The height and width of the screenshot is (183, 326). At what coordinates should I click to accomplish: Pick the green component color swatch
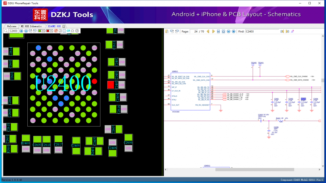pyautogui.click(x=40, y=31)
